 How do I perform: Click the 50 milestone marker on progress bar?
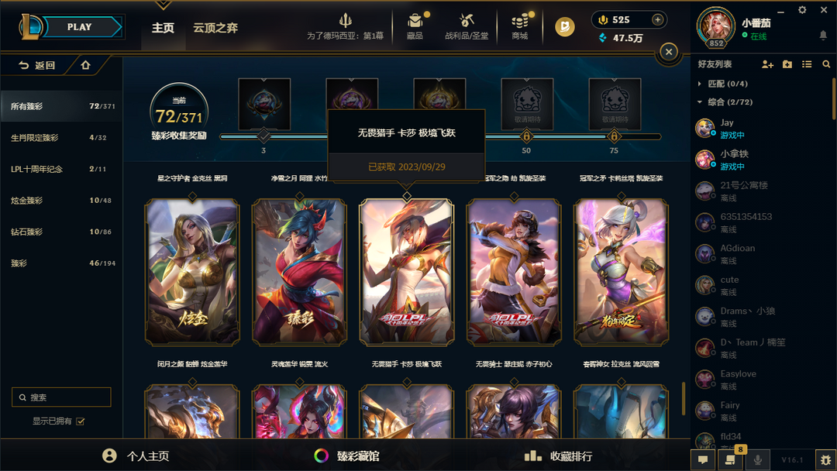click(x=526, y=137)
